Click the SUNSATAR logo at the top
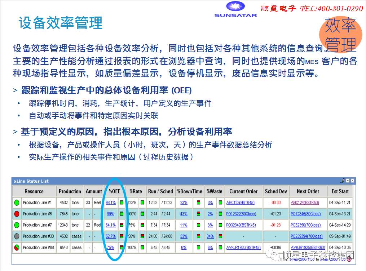Screen dimensions: 366x271 235,9
